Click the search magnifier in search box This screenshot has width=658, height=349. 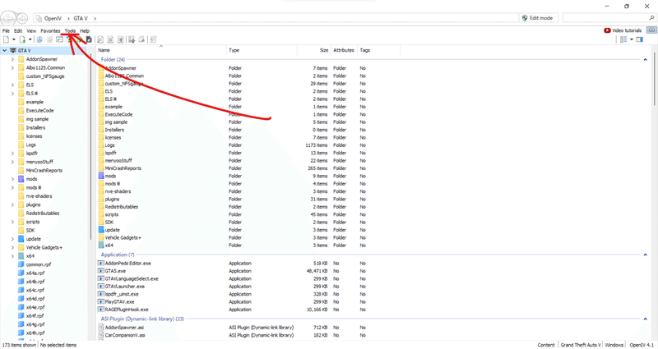pos(651,18)
